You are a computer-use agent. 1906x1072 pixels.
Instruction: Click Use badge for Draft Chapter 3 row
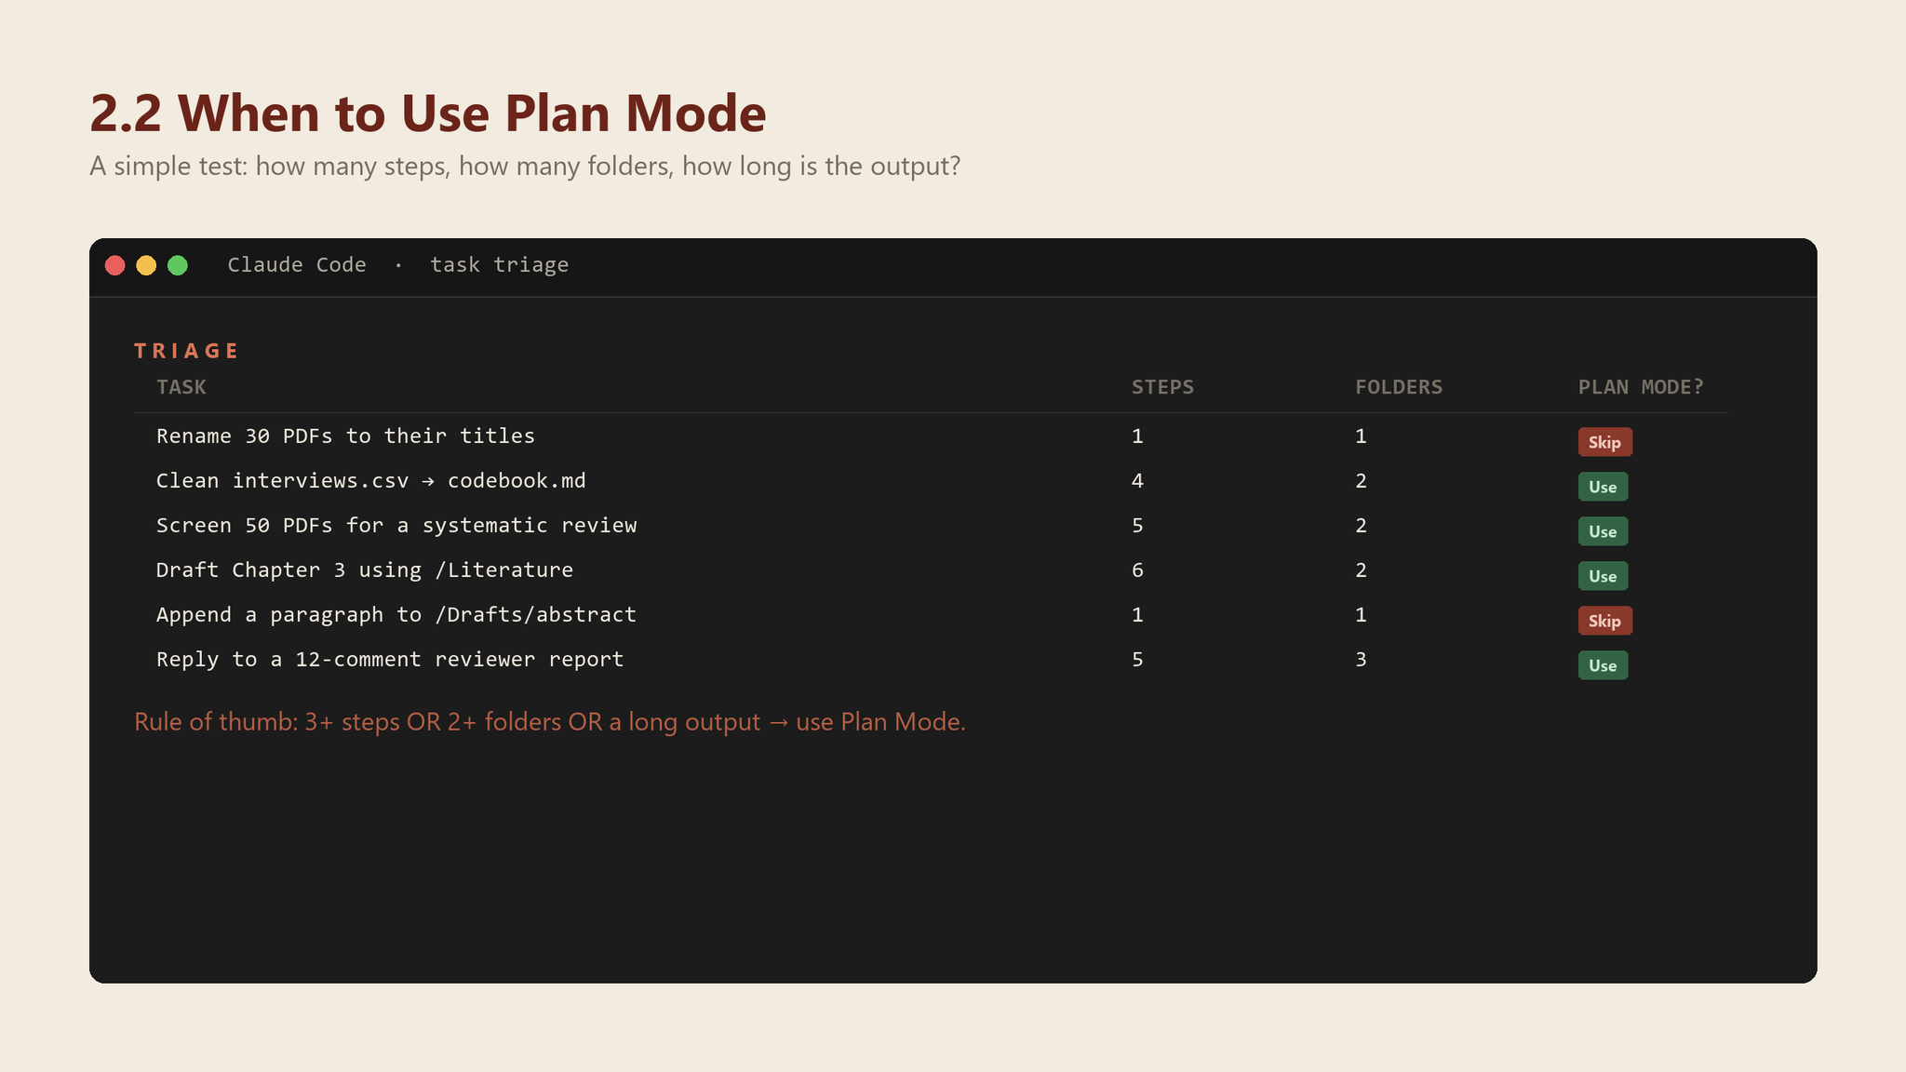click(x=1603, y=576)
